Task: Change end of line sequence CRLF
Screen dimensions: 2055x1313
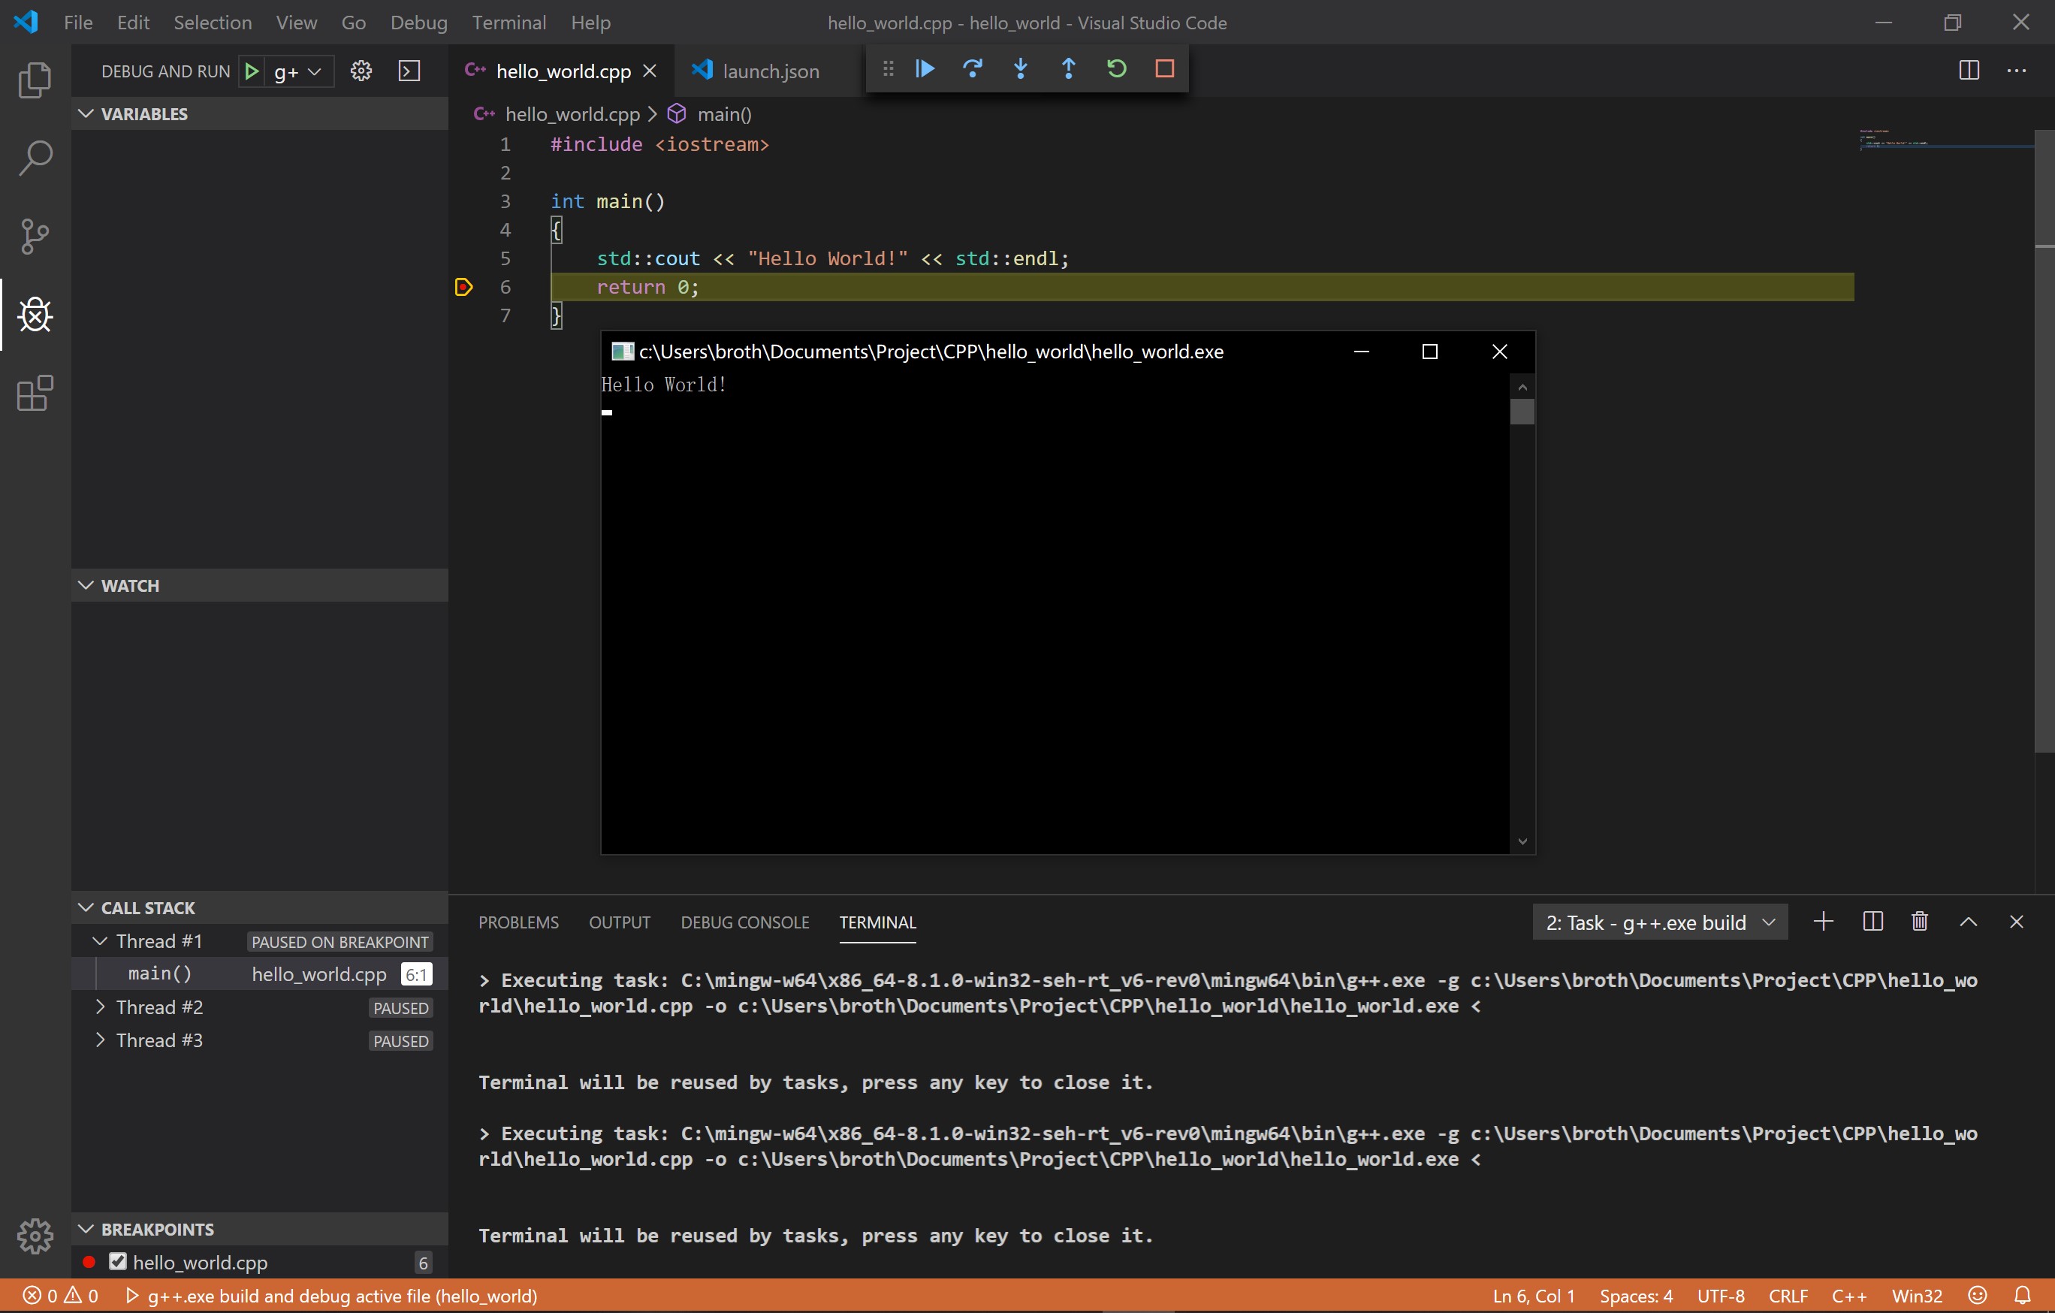Action: click(x=1788, y=1295)
